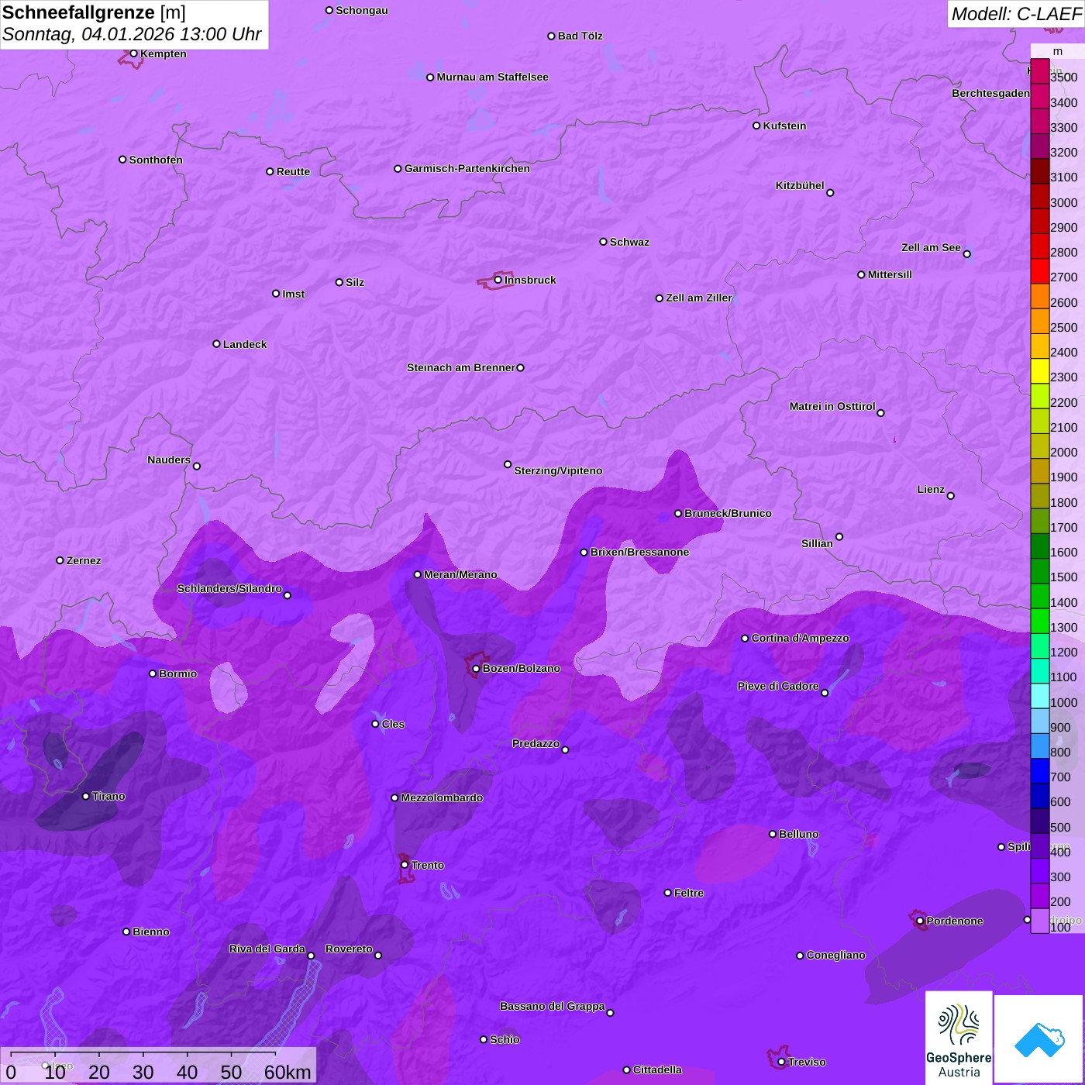Click the 'Mittersill' label
Viewport: 1085px width, 1085px height.
[x=890, y=274]
